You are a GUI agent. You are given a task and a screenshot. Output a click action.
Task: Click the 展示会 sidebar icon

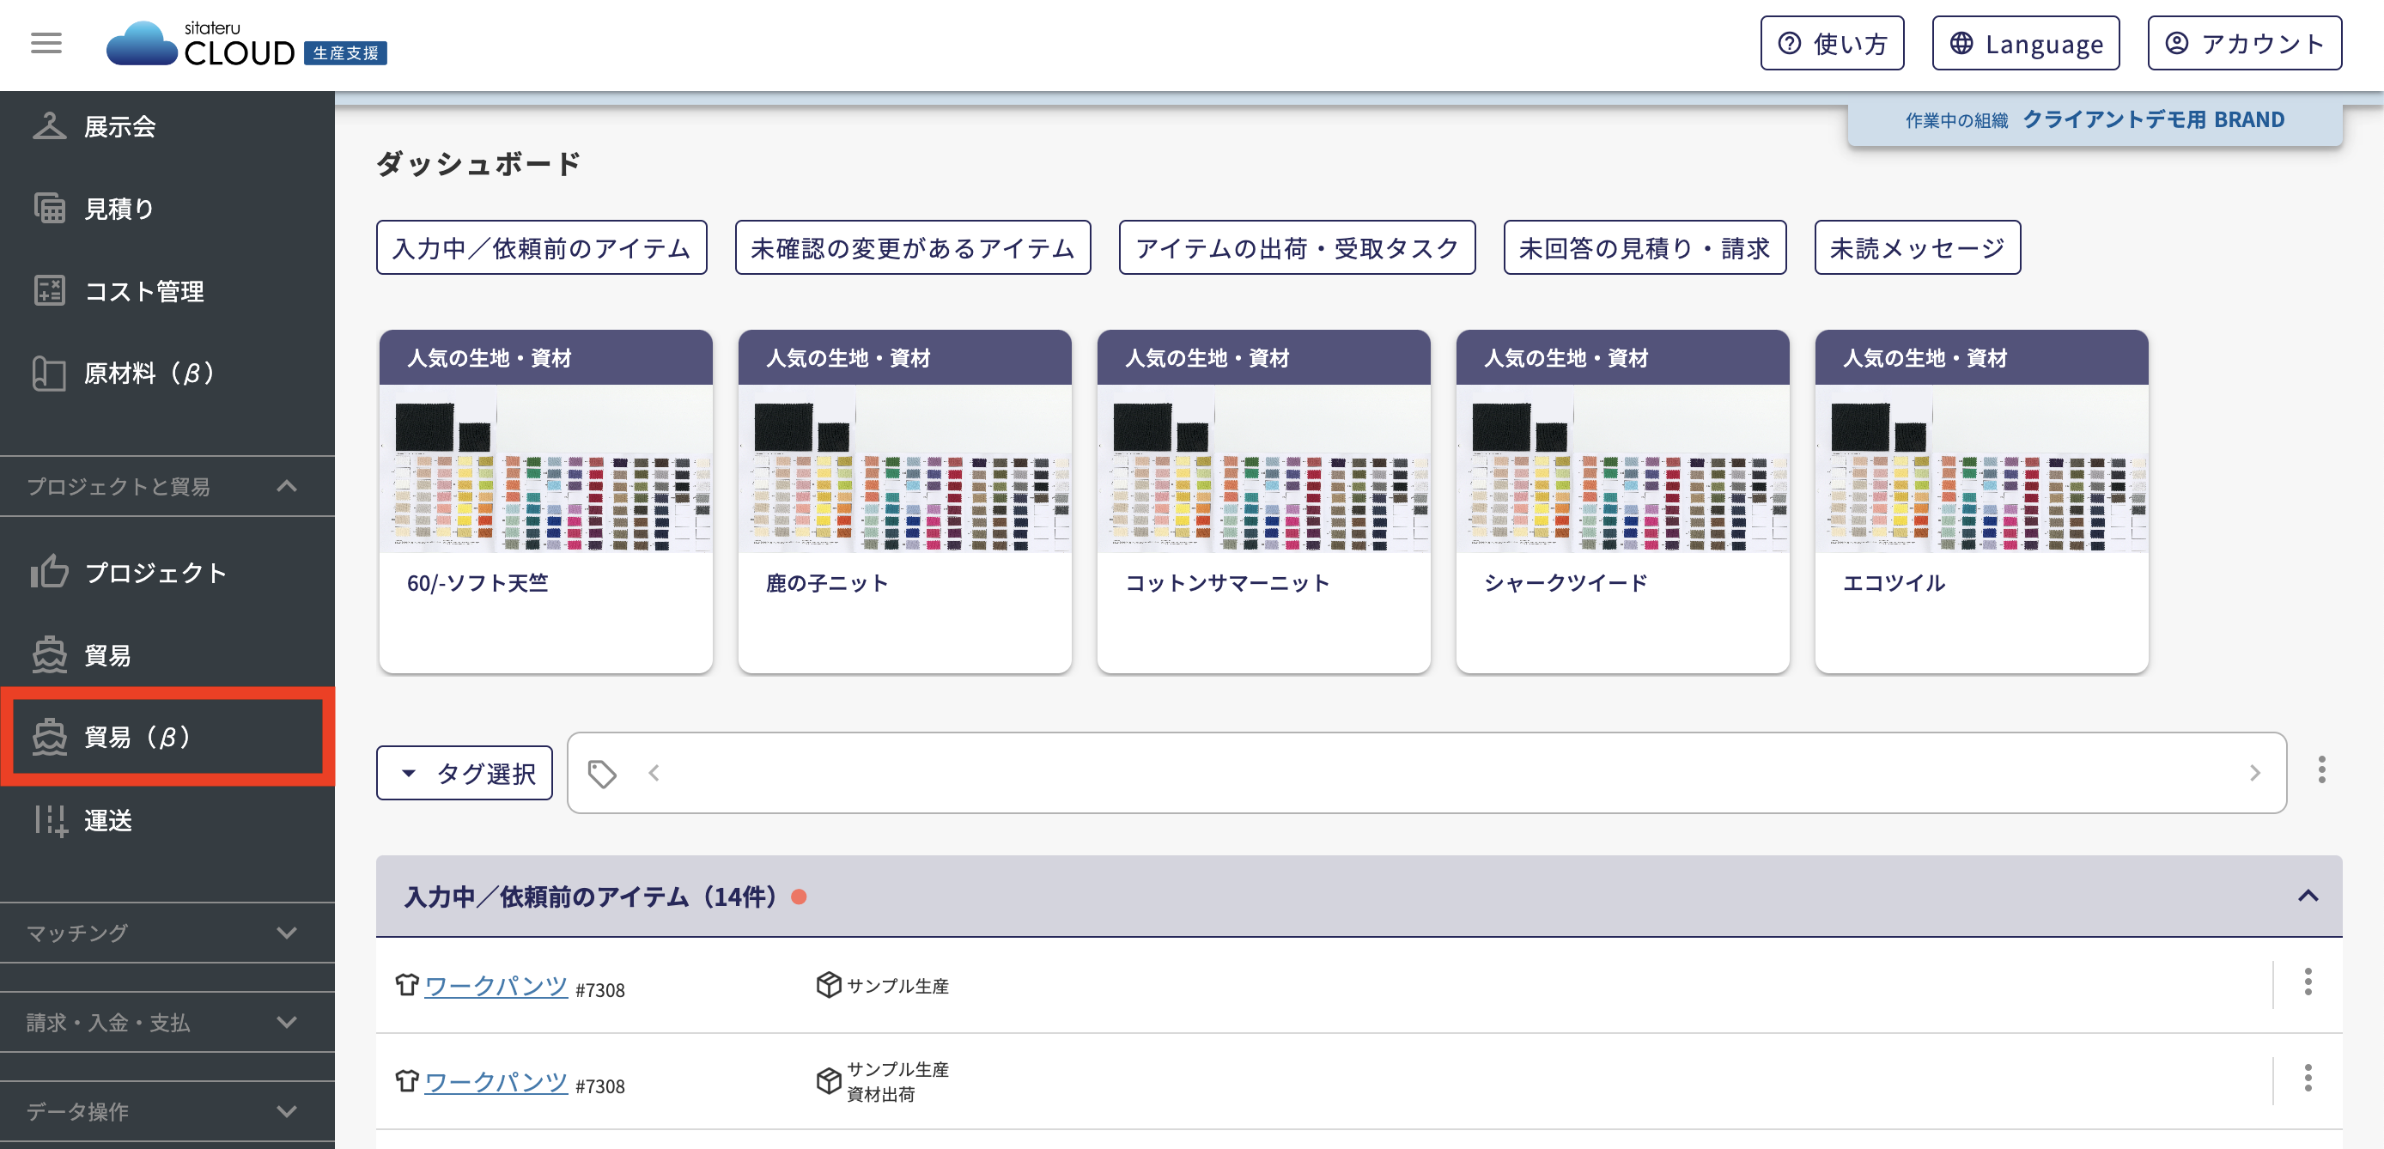(49, 126)
